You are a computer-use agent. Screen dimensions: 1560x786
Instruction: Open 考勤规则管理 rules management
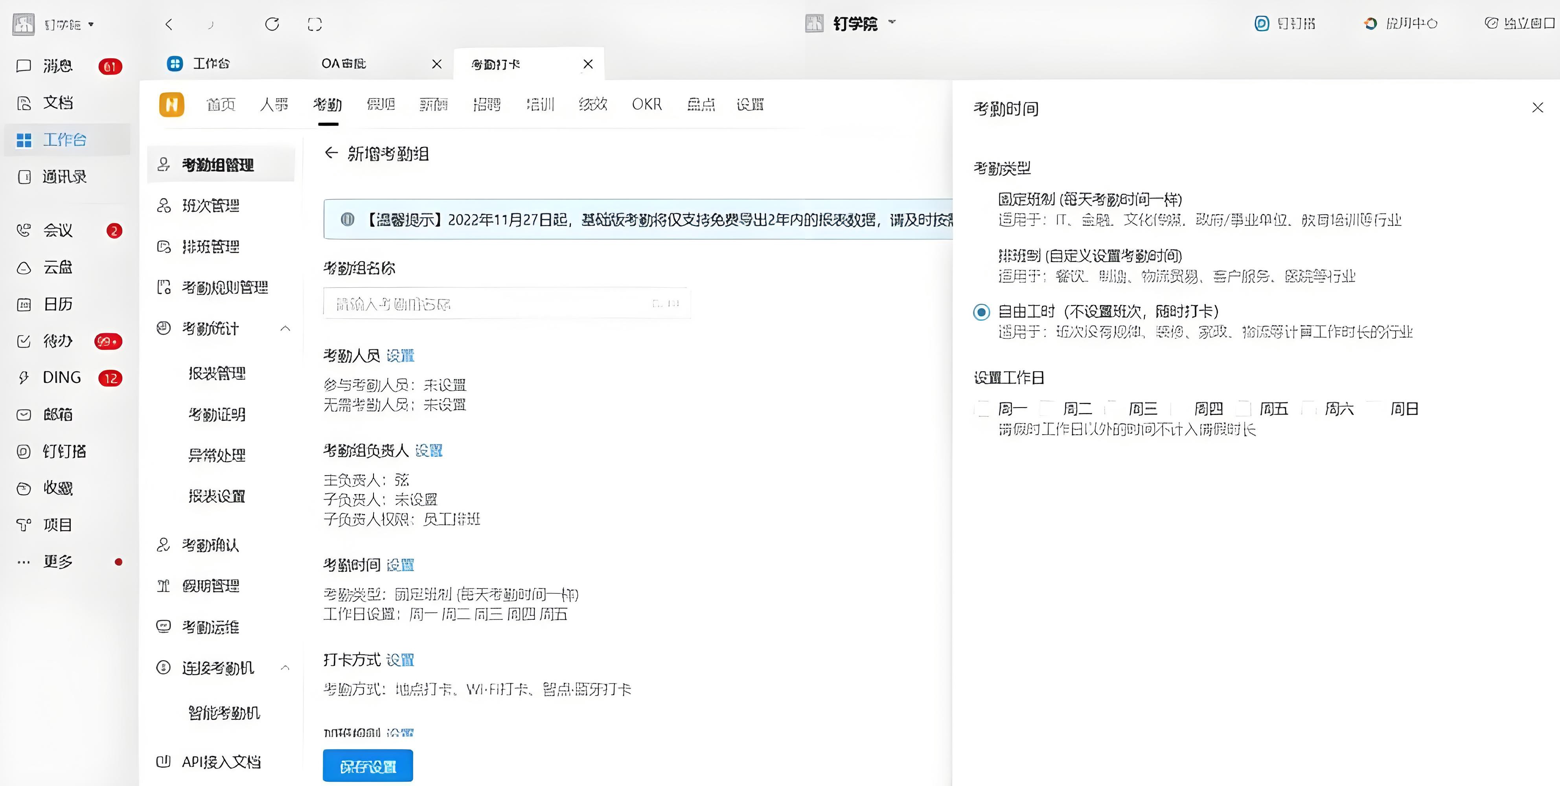(x=224, y=287)
